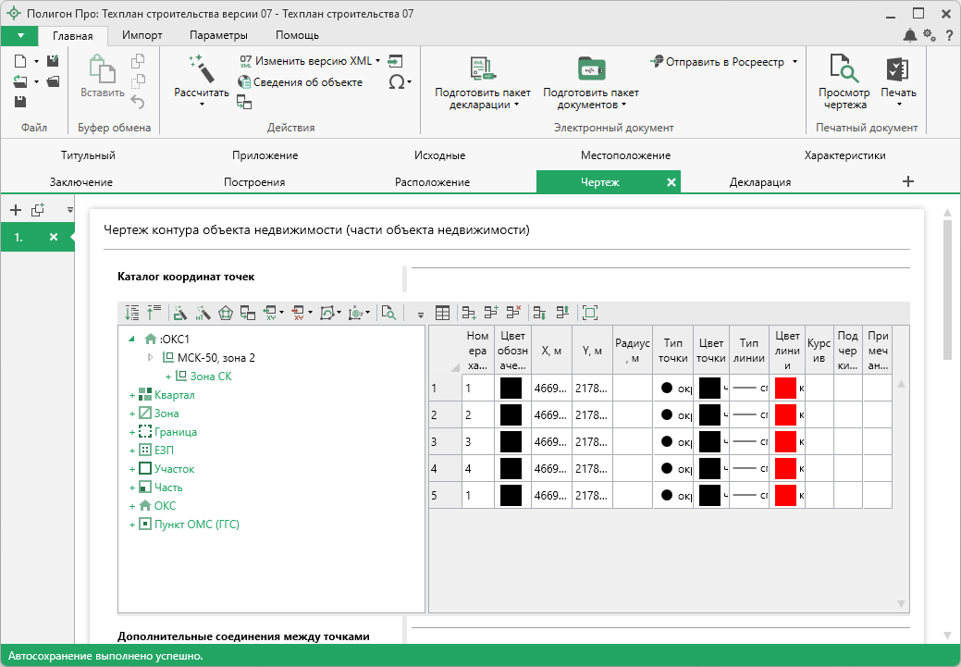The width and height of the screenshot is (961, 667).
Task: Expand the МСК-50, зона 2 tree node
Action: pyautogui.click(x=151, y=357)
